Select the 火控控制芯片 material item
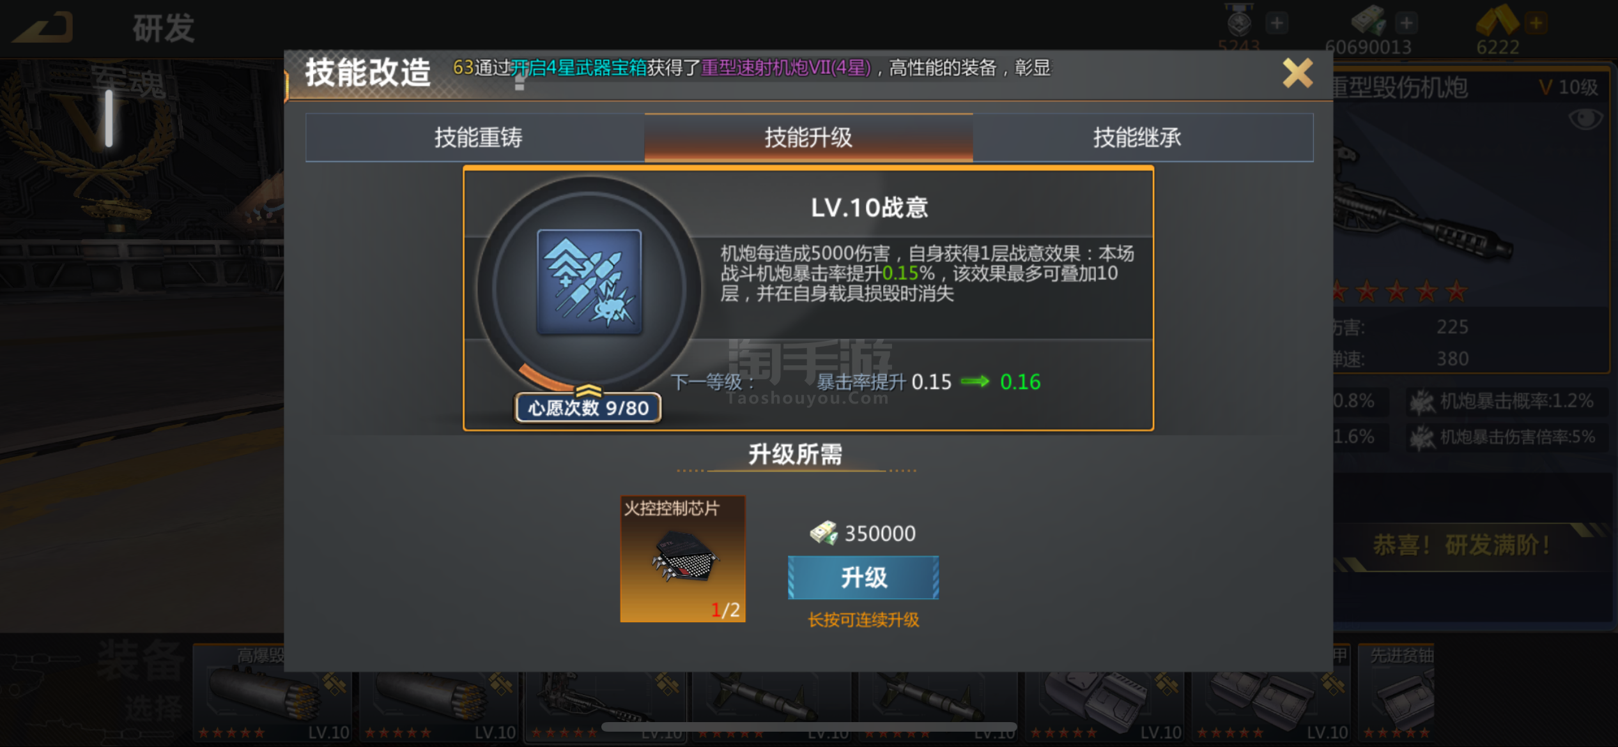The width and height of the screenshot is (1618, 747). 682,559
